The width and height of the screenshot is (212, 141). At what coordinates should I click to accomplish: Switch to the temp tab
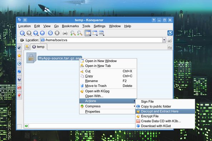tap(39, 47)
